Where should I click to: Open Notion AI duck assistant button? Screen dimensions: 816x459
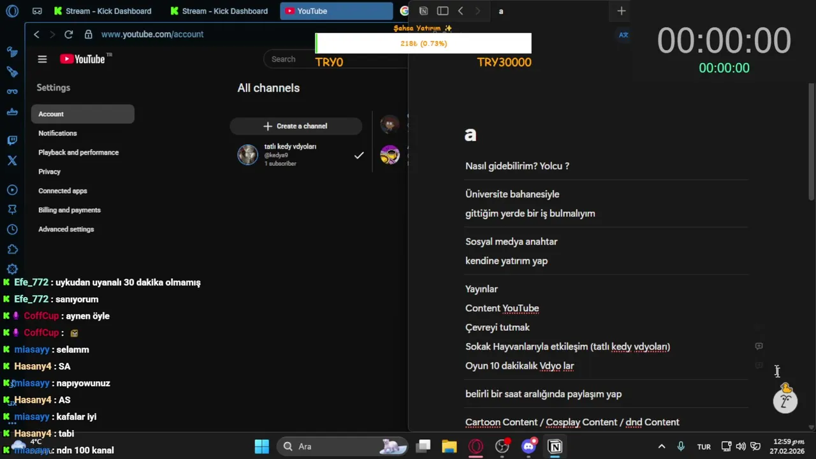[x=785, y=398]
